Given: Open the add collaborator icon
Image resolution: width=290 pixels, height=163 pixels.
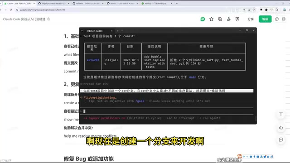Looking at the screenshot, I should point(229,19).
